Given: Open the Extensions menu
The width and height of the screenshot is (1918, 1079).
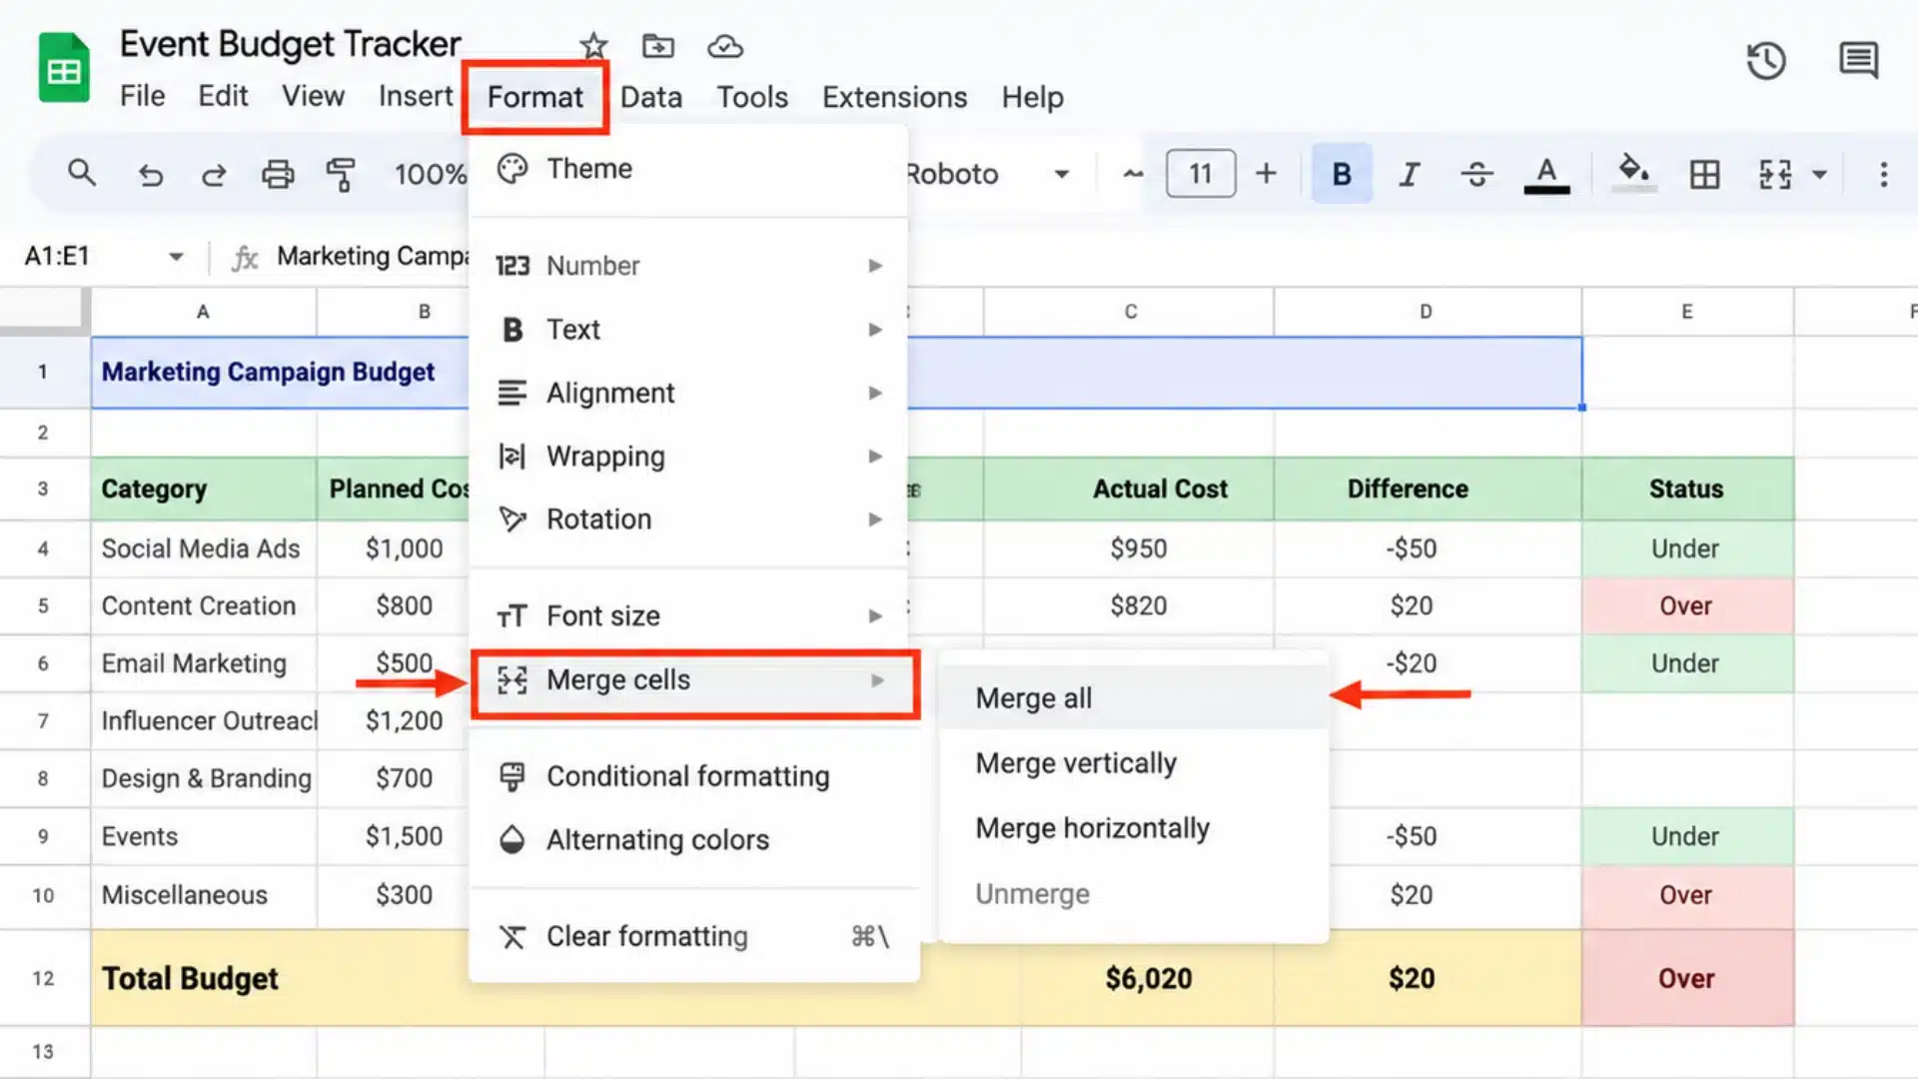Looking at the screenshot, I should click(894, 97).
